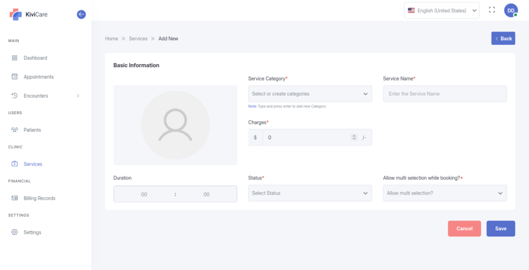Open the English language dropdown
This screenshot has width=529, height=270.
tap(441, 10)
